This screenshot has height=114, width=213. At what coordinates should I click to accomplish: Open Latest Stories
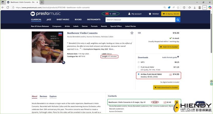coord(130,26)
